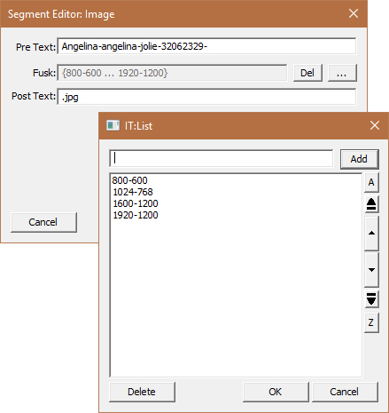Viewport: 389px width, 413px height.
Task: Move selected item to bottom
Action: click(371, 299)
